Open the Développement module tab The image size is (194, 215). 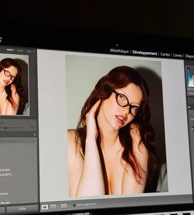(144, 53)
